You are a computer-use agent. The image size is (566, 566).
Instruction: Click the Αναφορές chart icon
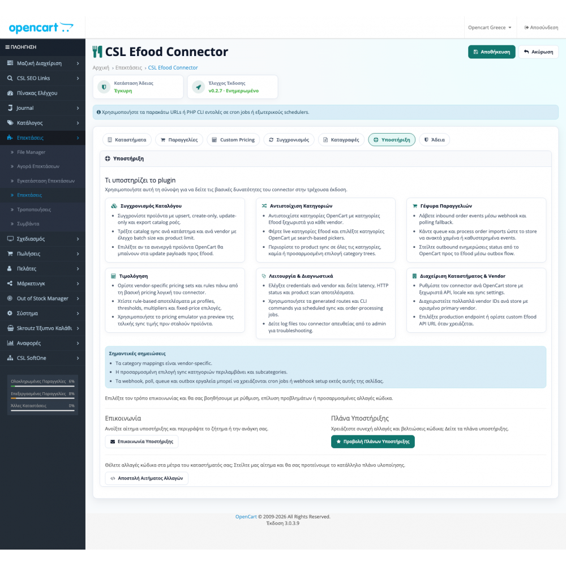tap(10, 343)
